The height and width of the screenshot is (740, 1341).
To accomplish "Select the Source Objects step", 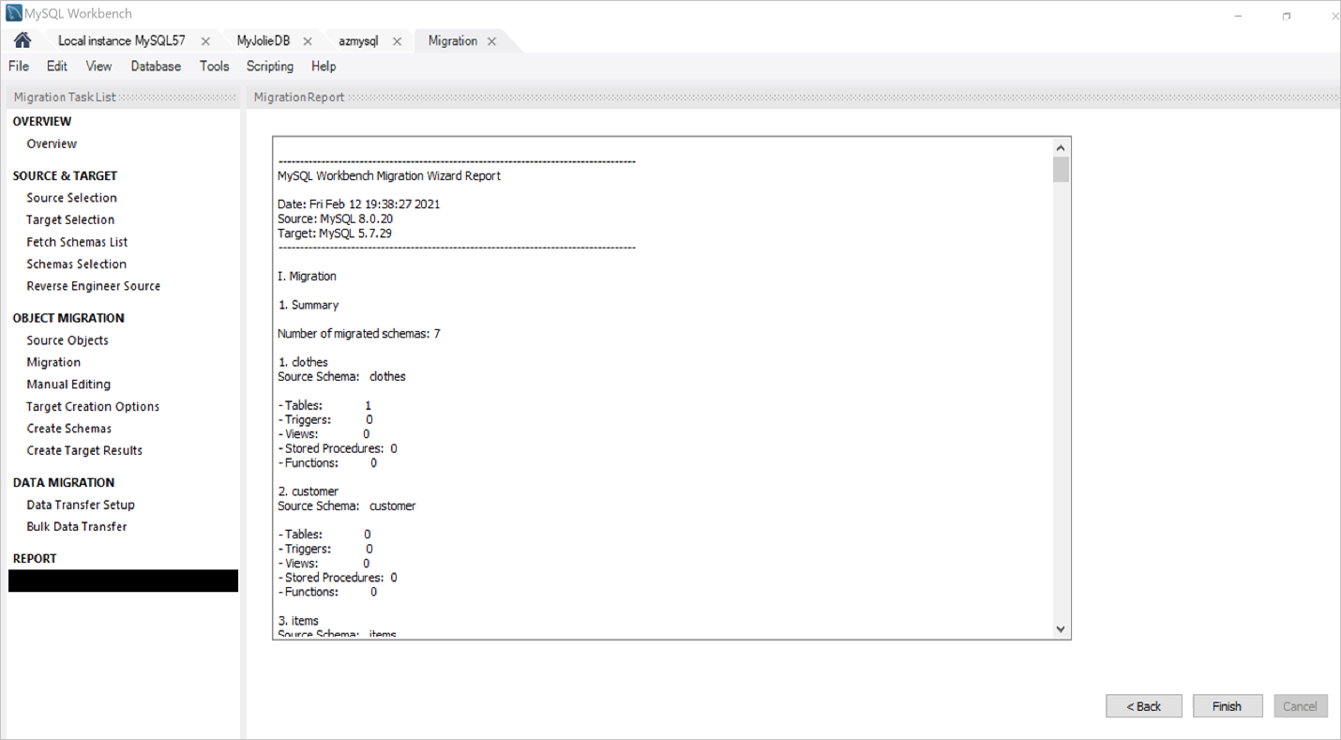I will click(x=68, y=340).
